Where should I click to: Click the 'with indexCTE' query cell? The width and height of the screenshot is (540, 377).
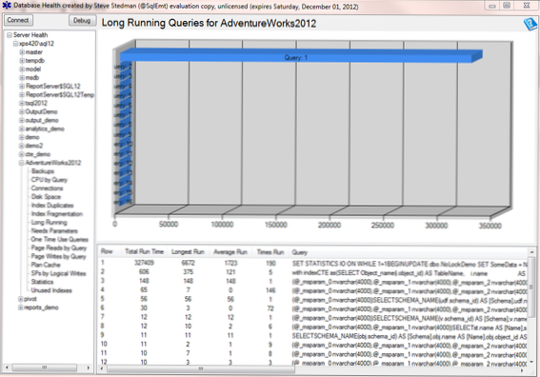[x=410, y=273]
